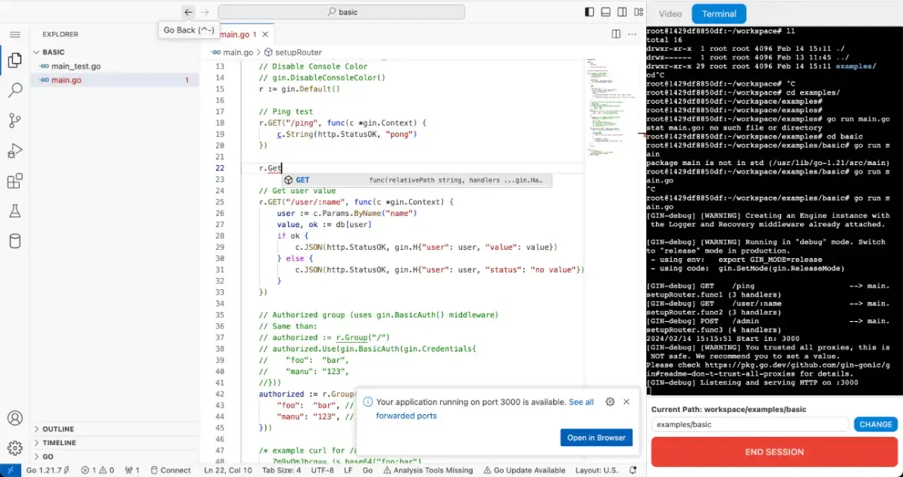Open the Testing beaker view
The image size is (903, 477).
[14, 211]
